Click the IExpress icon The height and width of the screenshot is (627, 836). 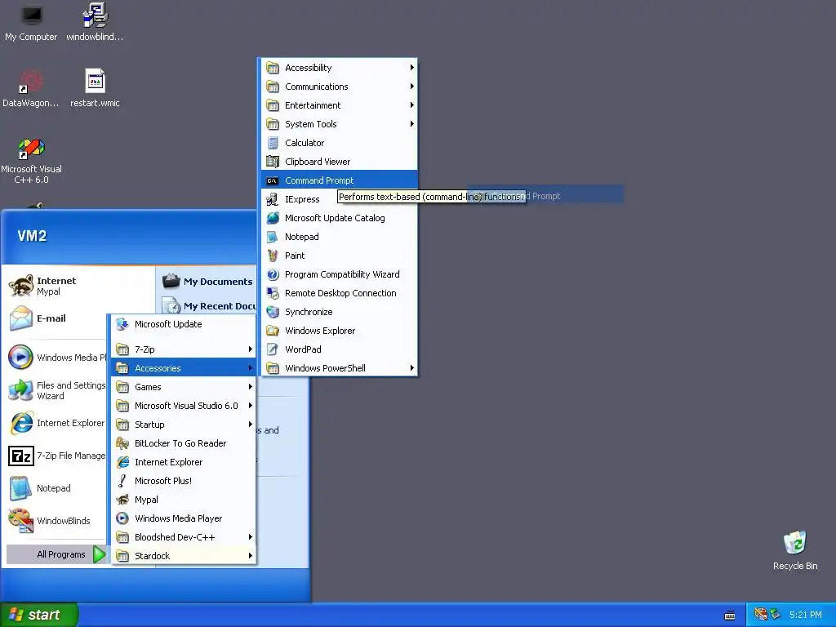click(x=273, y=199)
